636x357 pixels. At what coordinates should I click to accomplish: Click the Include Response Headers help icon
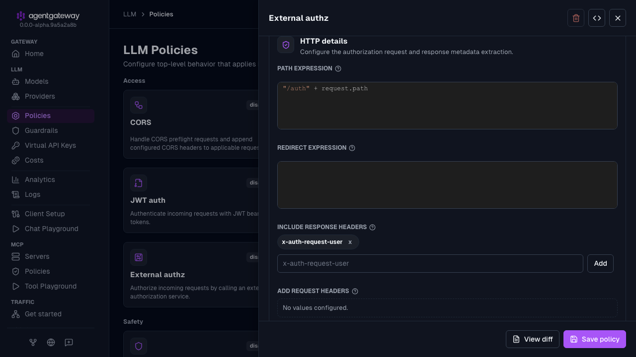373,227
